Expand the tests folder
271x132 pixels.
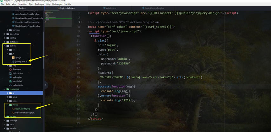tap(5, 124)
